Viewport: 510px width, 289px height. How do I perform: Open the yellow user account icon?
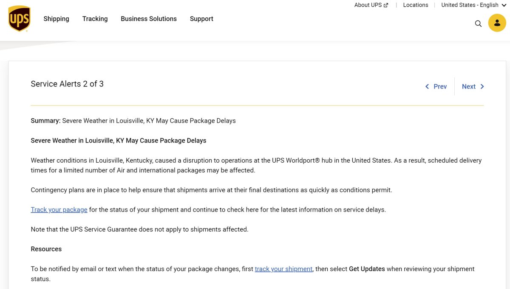coord(497,23)
